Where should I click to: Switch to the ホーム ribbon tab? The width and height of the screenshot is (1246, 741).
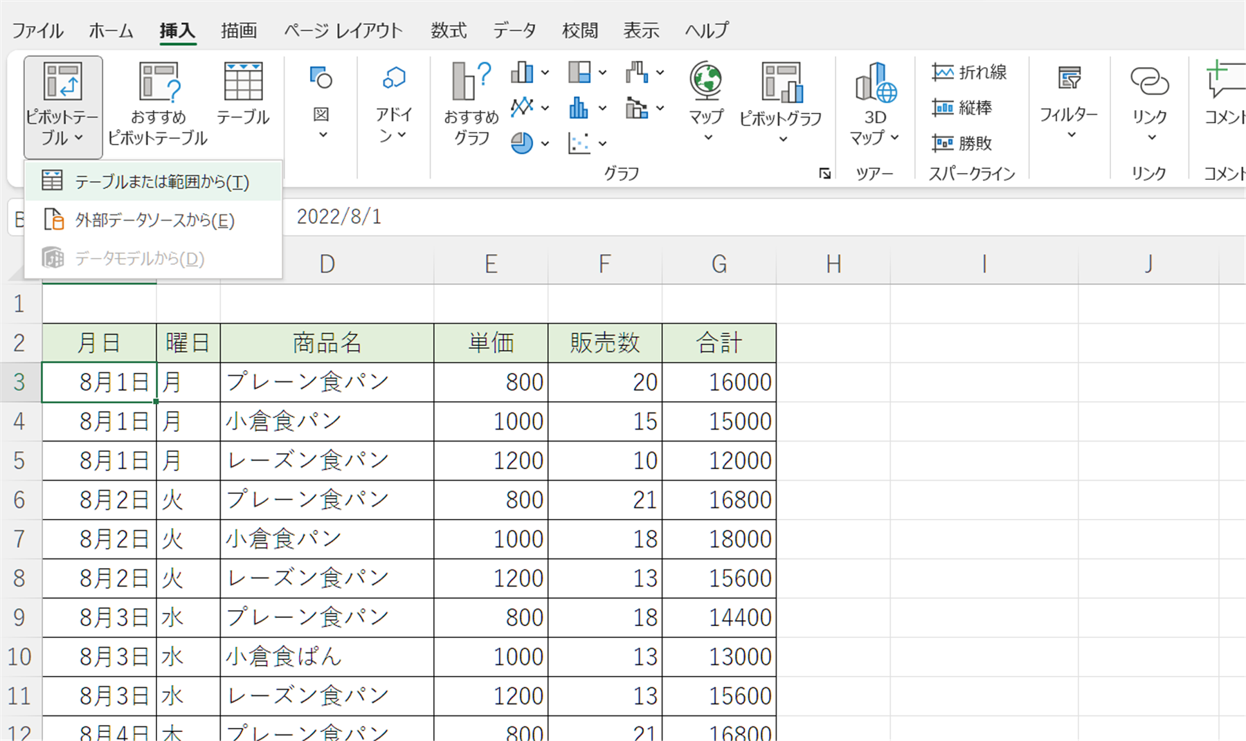click(111, 30)
